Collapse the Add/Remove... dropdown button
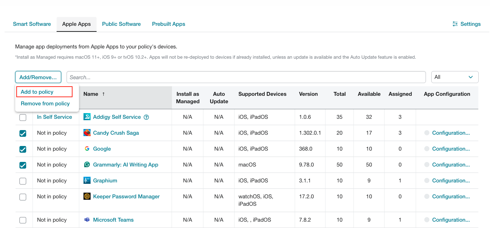The height and width of the screenshot is (228, 490). [38, 77]
